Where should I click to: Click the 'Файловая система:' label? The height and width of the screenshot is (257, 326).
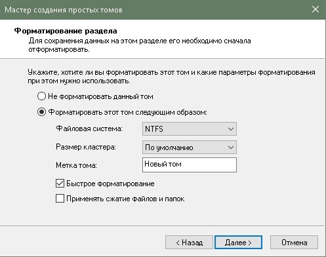(x=89, y=128)
